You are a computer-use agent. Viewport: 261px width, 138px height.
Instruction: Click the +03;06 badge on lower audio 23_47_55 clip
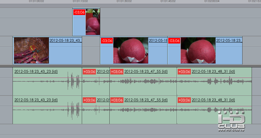point(117,100)
